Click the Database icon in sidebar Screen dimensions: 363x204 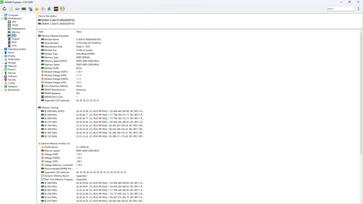pyautogui.click(x=6, y=86)
